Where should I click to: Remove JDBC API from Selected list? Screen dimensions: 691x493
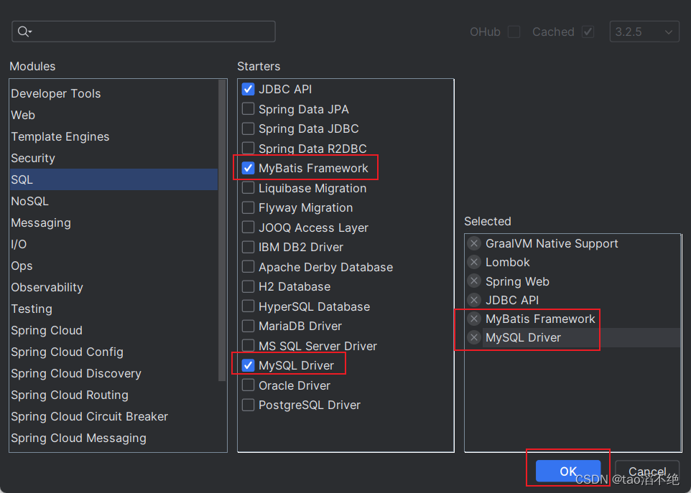[x=474, y=300]
